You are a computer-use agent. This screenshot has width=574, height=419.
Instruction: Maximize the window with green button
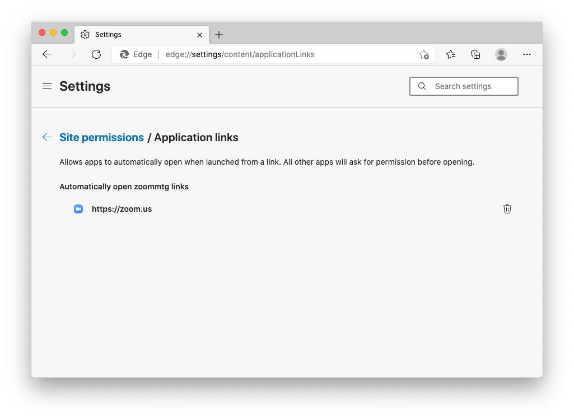64,32
